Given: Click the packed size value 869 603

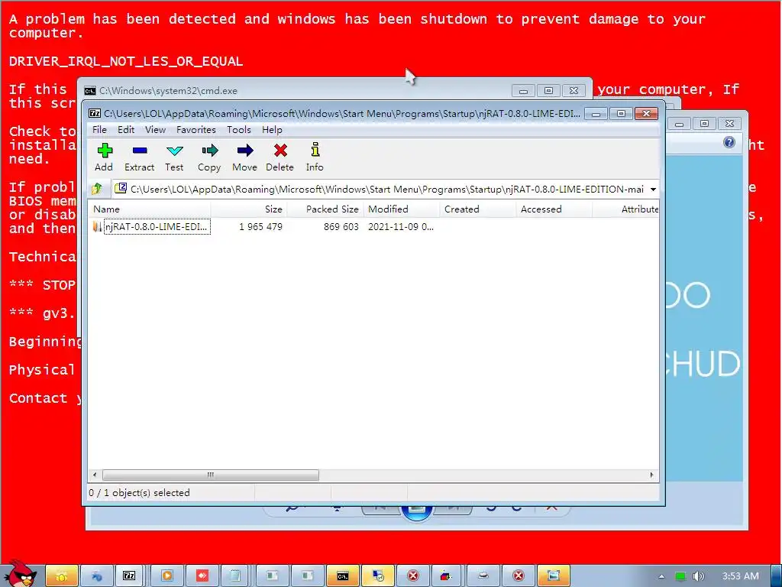Looking at the screenshot, I should (x=341, y=226).
